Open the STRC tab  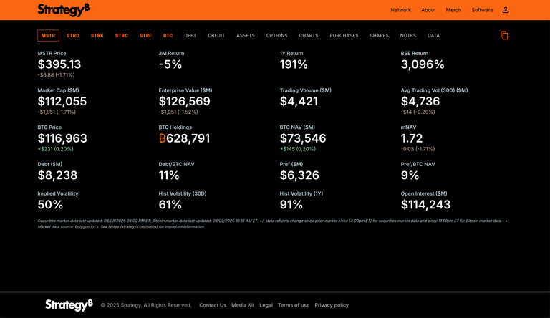point(122,35)
